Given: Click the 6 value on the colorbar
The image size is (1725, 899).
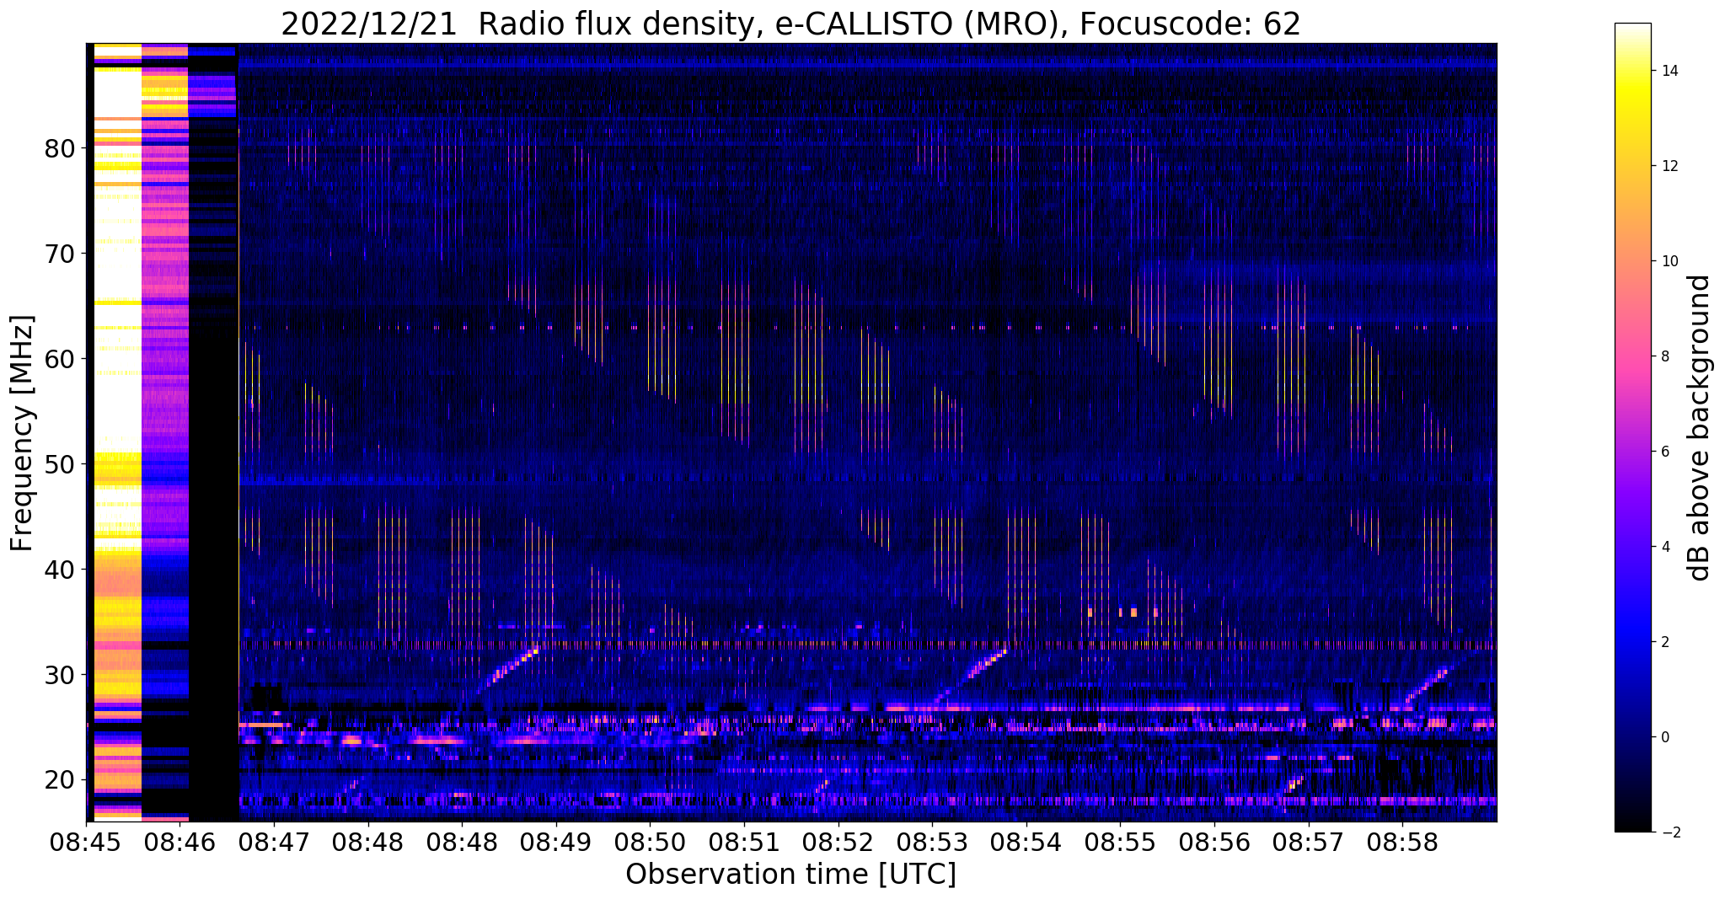Looking at the screenshot, I should [1664, 452].
